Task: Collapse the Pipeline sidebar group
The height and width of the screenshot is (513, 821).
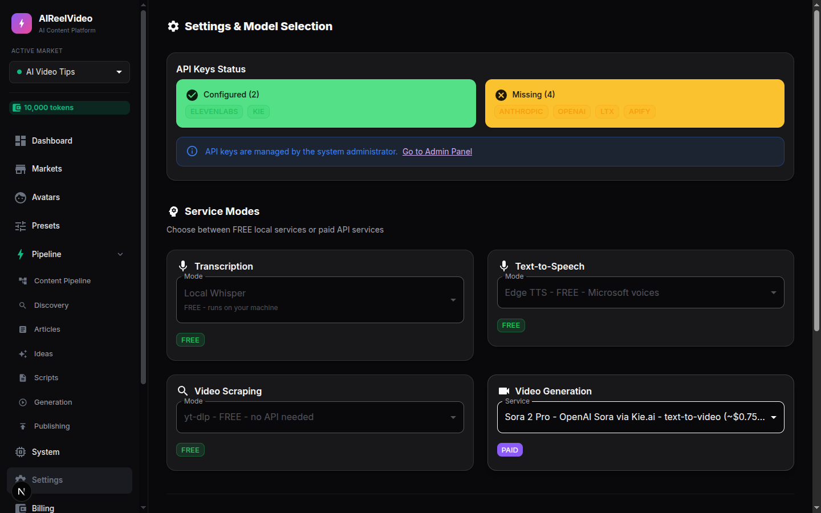Action: pos(120,254)
